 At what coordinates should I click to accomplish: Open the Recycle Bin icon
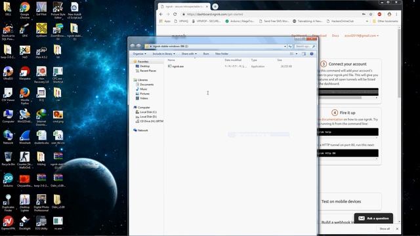click(x=8, y=159)
